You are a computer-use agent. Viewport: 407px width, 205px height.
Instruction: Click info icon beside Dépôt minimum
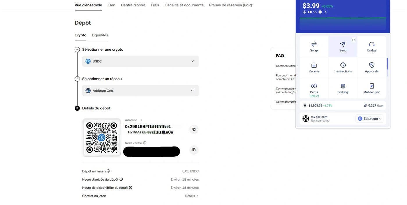point(108,171)
